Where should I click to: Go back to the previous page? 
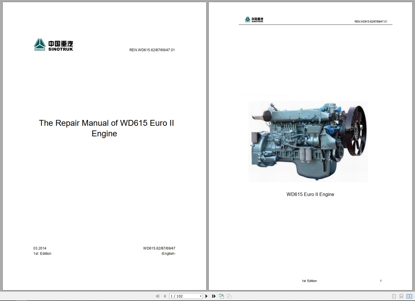164,296
